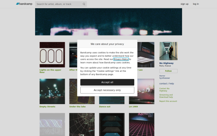Click the Dance out title link
Viewport: 217px width, 136px height.
(105, 107)
